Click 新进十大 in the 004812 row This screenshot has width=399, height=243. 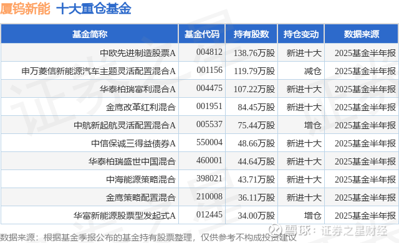(x=304, y=53)
